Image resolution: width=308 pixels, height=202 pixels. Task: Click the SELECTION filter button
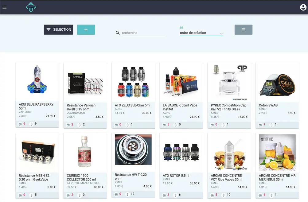coord(59,30)
